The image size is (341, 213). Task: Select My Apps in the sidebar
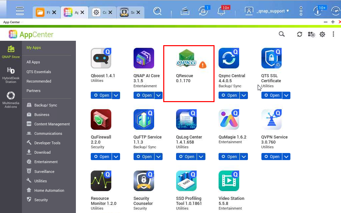[x=34, y=48]
